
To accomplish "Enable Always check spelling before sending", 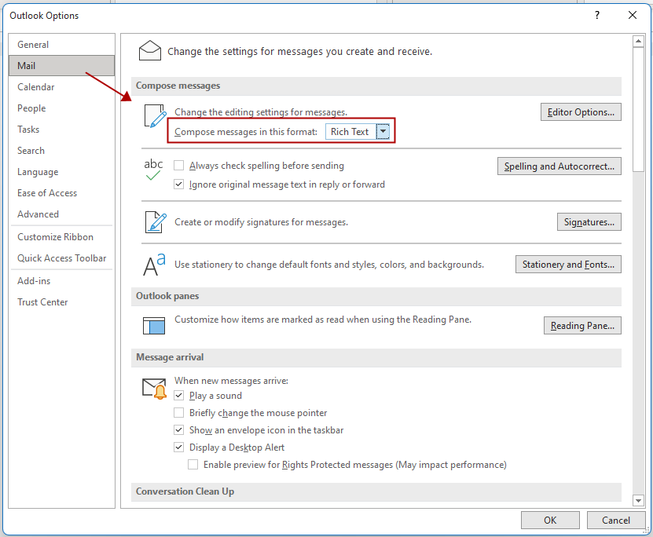I will [x=178, y=166].
